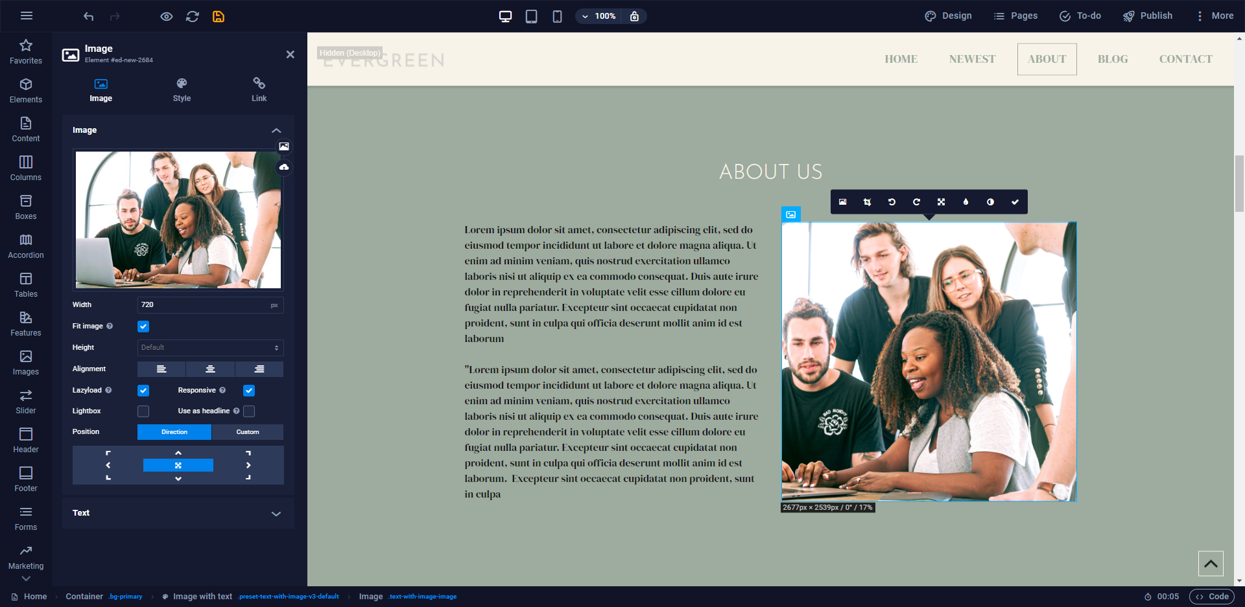Toggle preview eye icon
Image resolution: width=1245 pixels, height=607 pixels.
click(x=167, y=16)
